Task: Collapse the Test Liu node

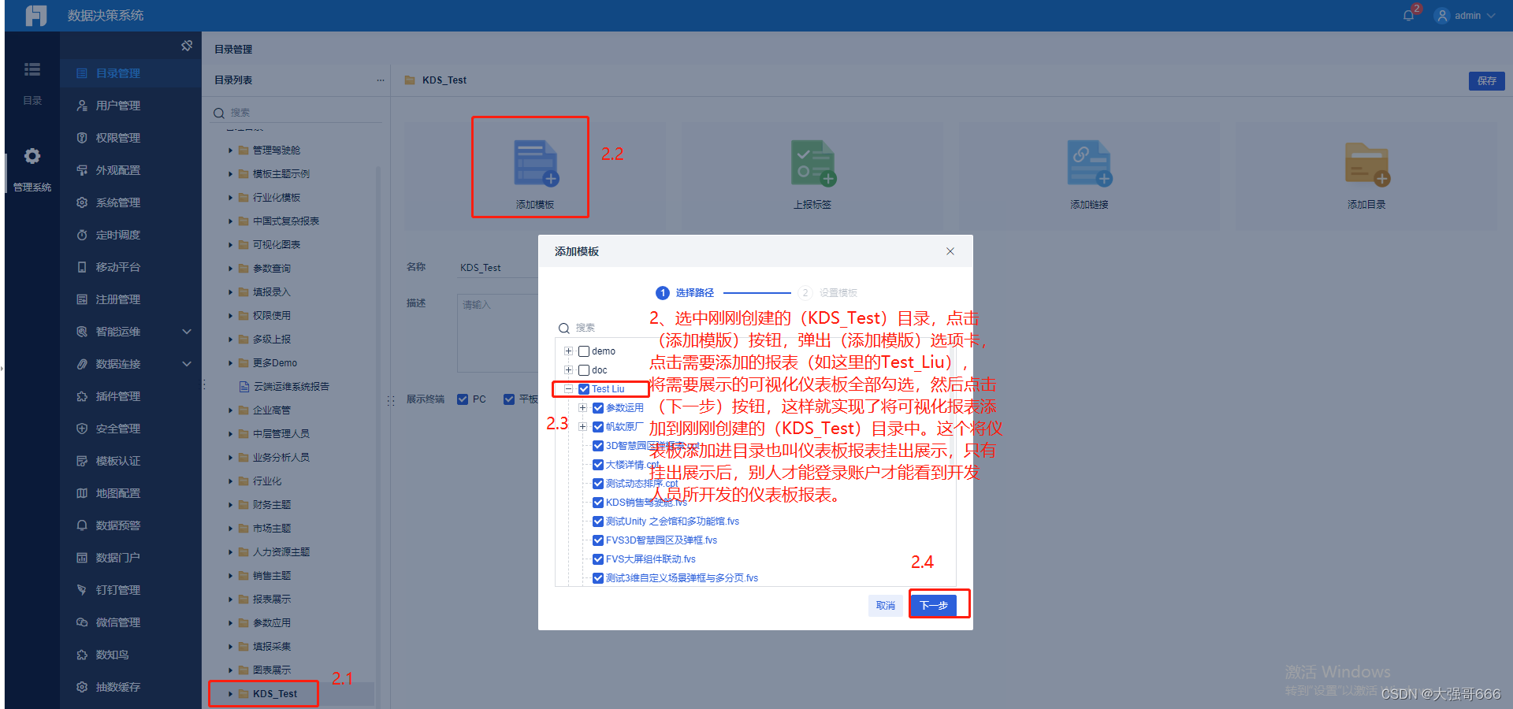Action: point(568,389)
